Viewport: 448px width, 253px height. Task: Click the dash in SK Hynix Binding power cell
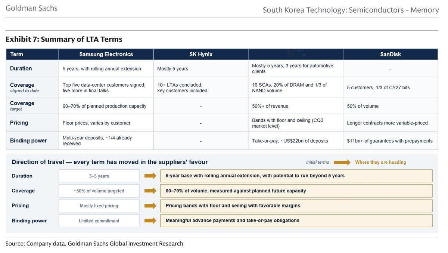tap(201, 141)
